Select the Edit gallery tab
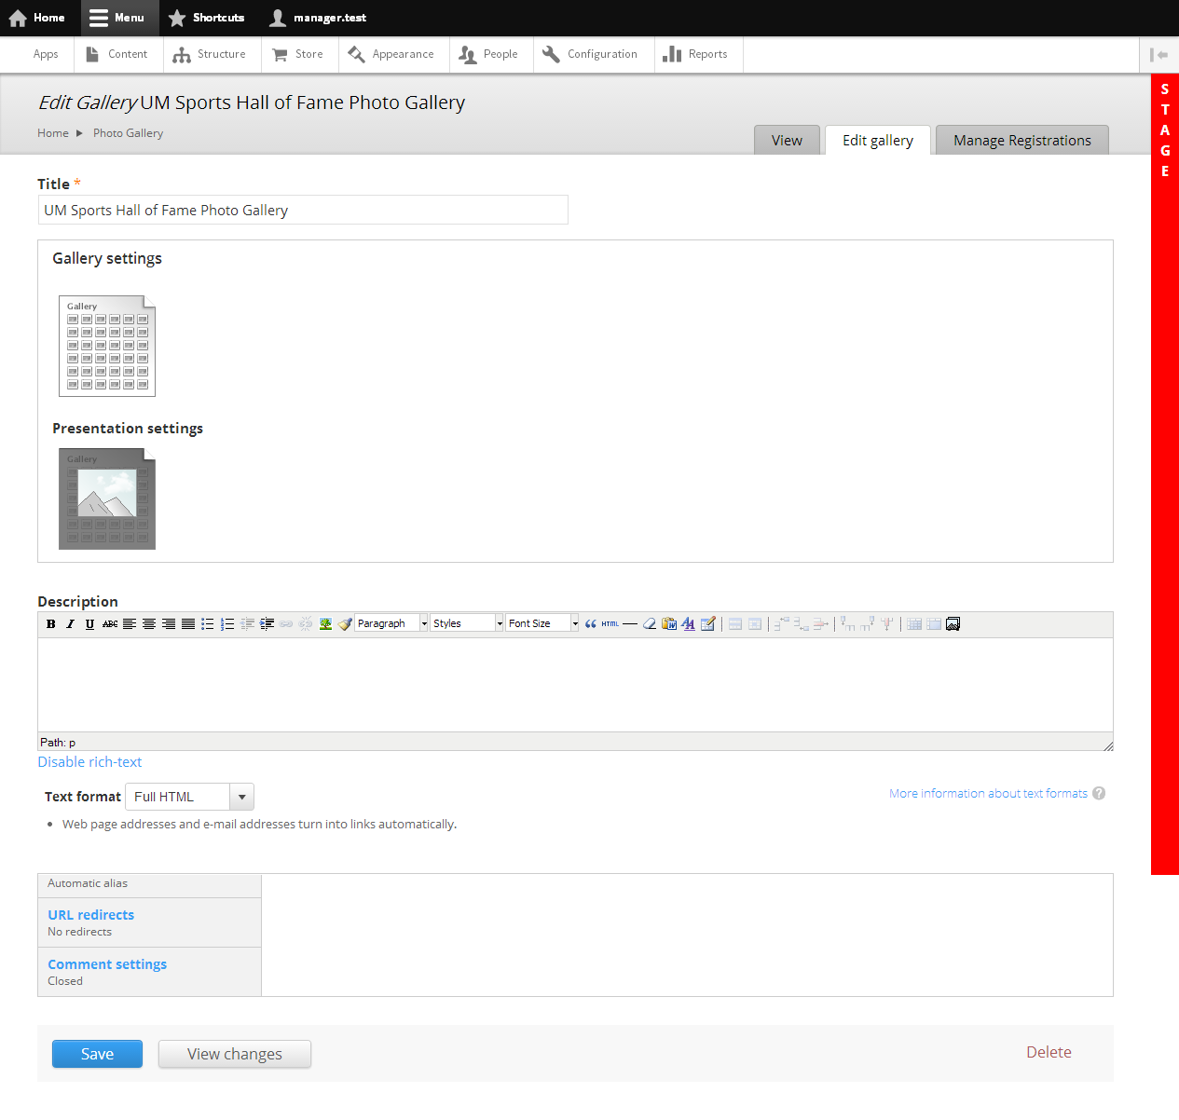 878,140
